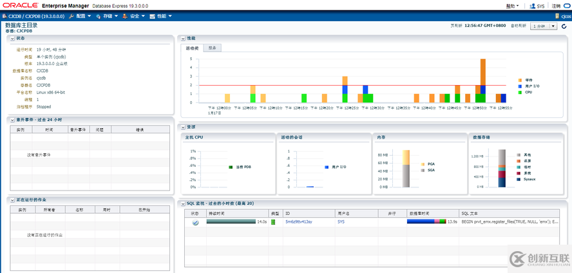Collapse the 性能 section

pos(184,39)
